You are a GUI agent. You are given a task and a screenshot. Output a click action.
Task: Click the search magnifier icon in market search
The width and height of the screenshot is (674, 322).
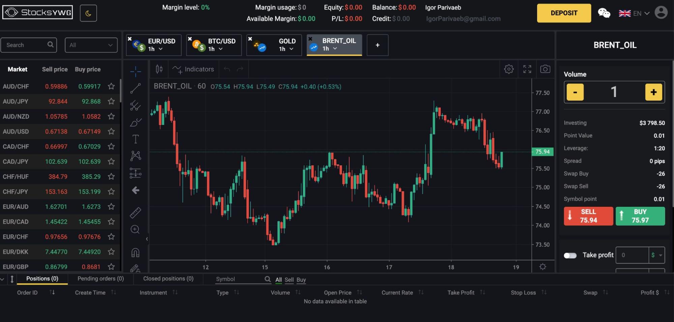tap(51, 44)
